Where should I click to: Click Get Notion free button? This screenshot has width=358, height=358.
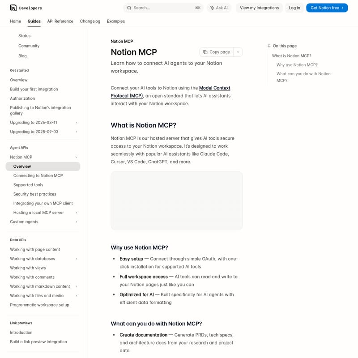(x=327, y=8)
